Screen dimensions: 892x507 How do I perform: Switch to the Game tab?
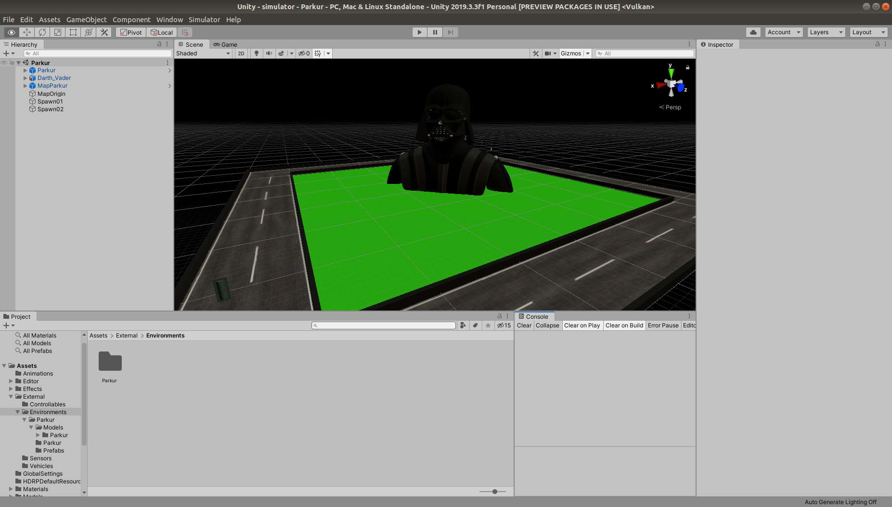[x=225, y=44]
